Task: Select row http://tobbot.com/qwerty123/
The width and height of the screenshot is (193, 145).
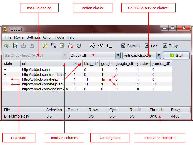Action: coord(87,89)
